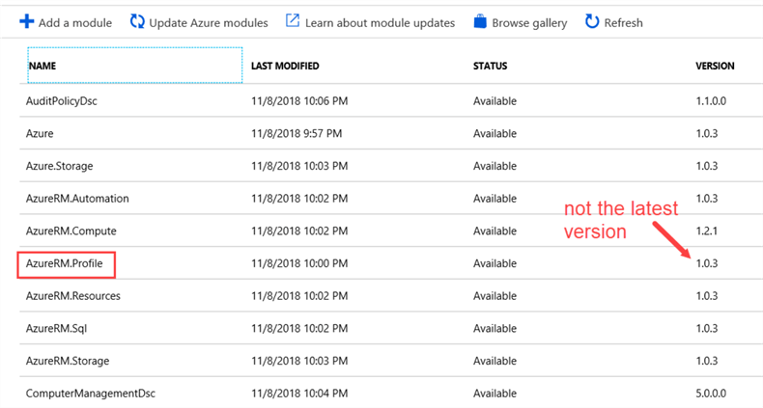Click version 1.0.3 in AzureRM.Resources row
The width and height of the screenshot is (763, 408).
(707, 296)
